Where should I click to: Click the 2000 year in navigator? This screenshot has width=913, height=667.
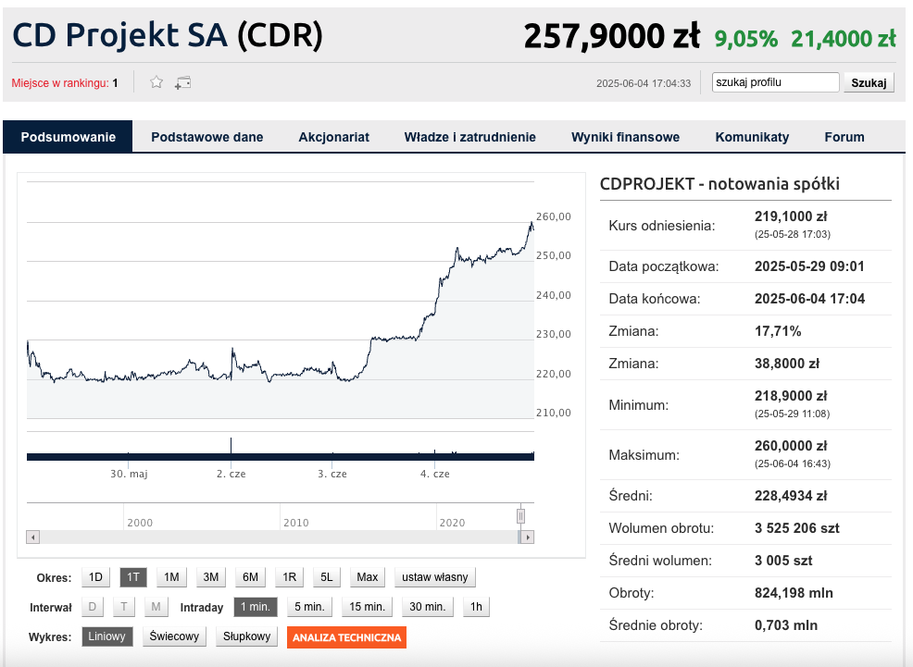(141, 523)
